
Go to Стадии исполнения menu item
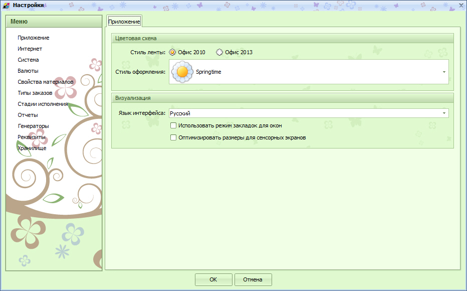[43, 104]
